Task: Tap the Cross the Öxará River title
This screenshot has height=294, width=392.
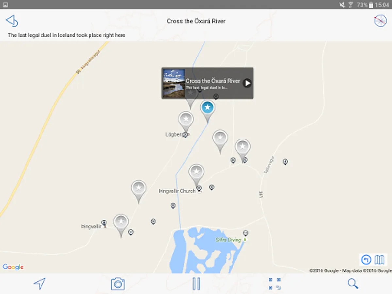Action: coord(196,21)
